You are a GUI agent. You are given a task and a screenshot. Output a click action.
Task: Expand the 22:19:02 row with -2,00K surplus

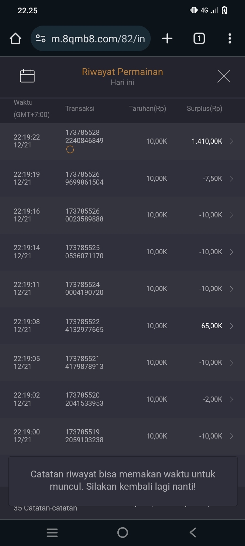click(231, 399)
